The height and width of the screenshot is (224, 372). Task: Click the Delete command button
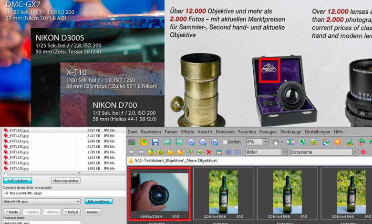click(12, 212)
